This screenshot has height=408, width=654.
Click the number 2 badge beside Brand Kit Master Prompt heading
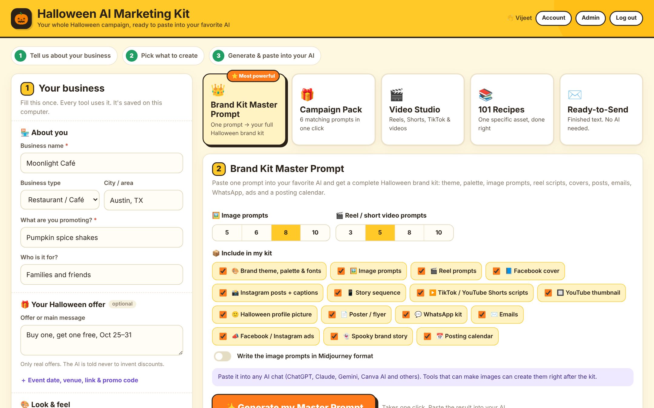point(219,169)
